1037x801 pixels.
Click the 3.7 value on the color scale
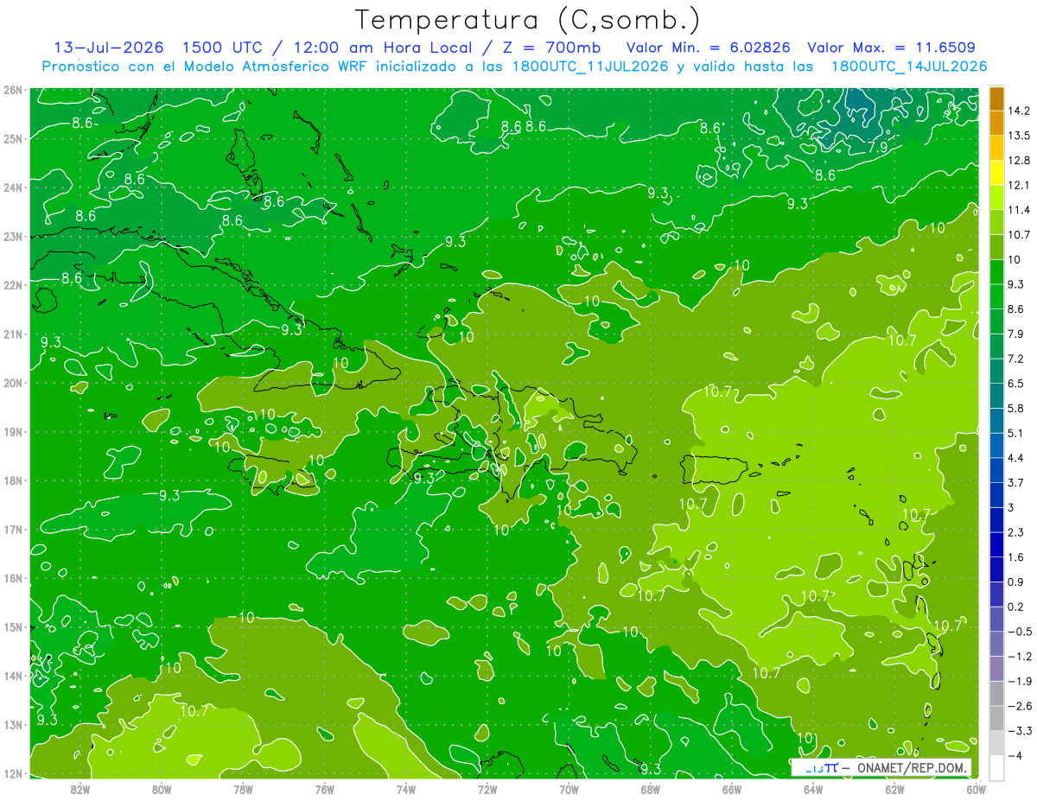[1016, 482]
